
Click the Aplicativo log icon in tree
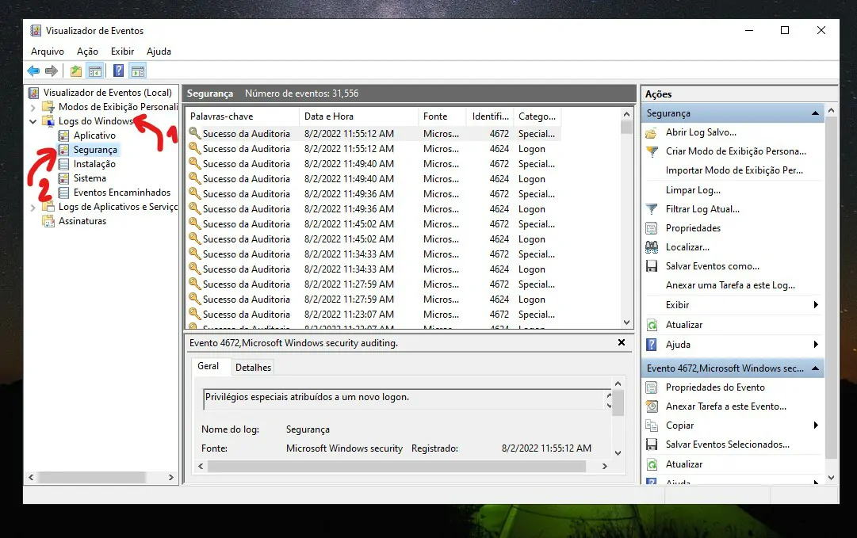[64, 135]
